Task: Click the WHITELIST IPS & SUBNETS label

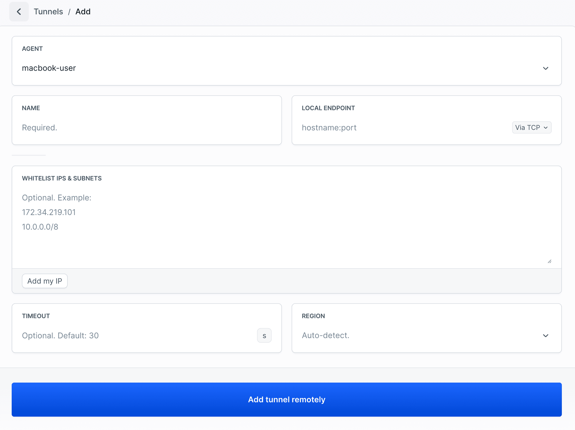Action: pyautogui.click(x=62, y=178)
